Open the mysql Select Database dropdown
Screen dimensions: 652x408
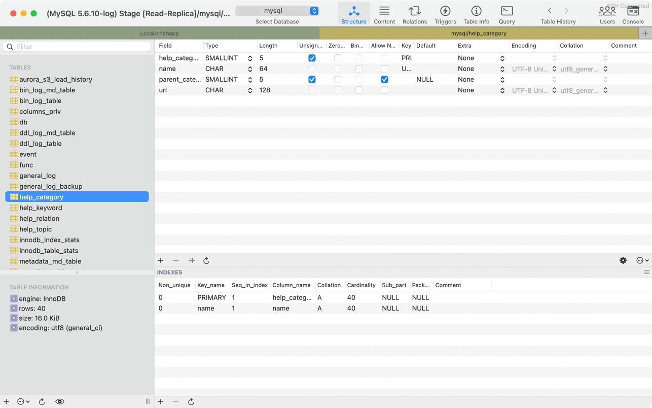[x=277, y=11]
